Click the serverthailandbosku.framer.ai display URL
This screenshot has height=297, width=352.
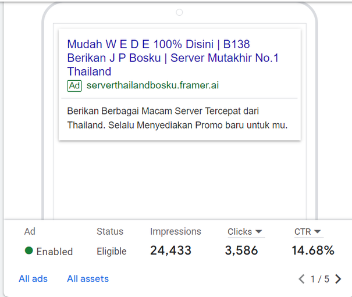(x=152, y=86)
